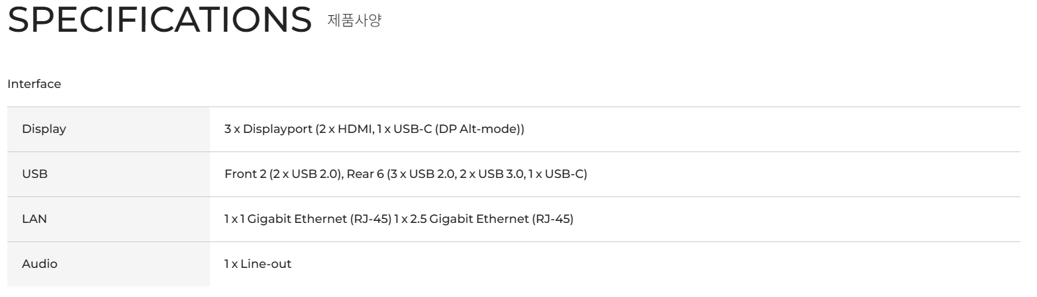1037x297 pixels.
Task: Select the Audio row label
Action: pyautogui.click(x=40, y=264)
